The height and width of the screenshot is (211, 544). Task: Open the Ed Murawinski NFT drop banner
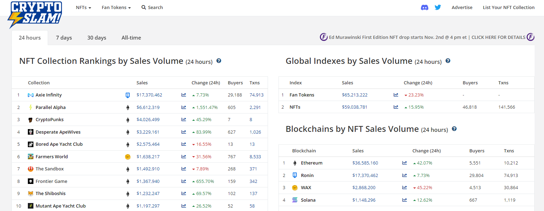click(427, 37)
